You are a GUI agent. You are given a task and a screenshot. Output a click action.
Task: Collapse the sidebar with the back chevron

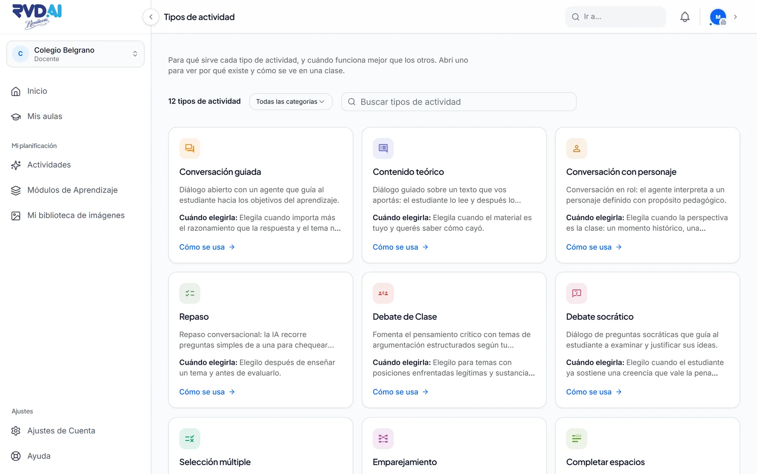pos(151,17)
